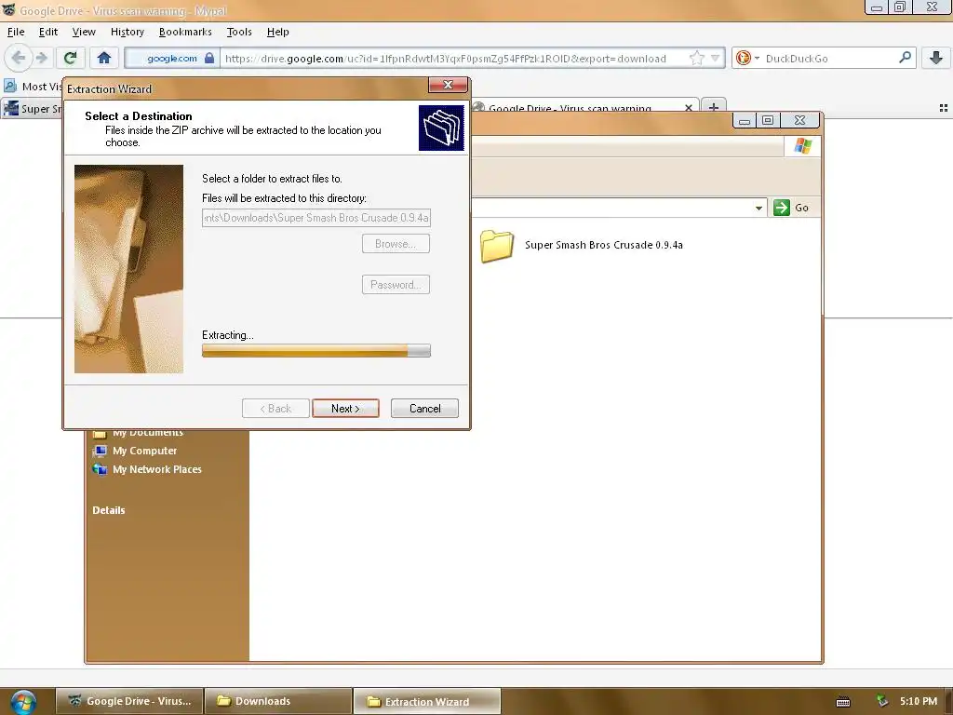Click the Windows flag logo in Explorer
Viewport: 953px width, 715px height.
[803, 146]
